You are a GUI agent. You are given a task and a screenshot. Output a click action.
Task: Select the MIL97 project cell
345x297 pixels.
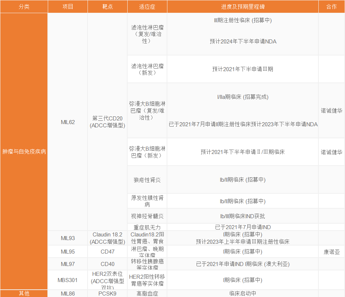pyautogui.click(x=68, y=264)
